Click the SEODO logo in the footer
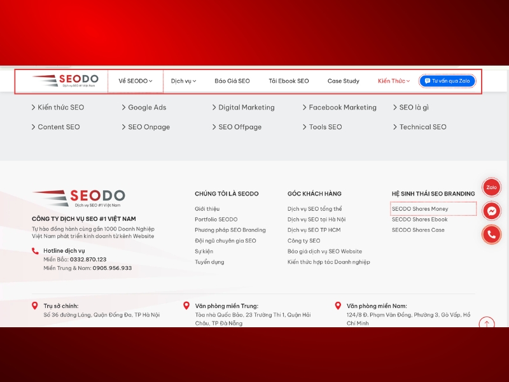This screenshot has width=509, height=382. tap(78, 198)
